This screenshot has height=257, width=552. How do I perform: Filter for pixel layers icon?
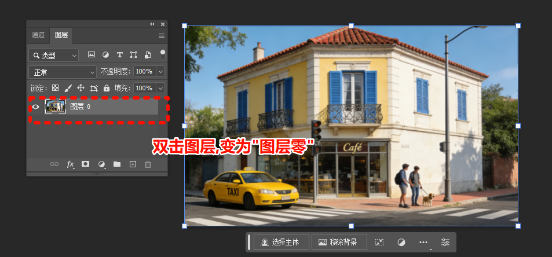coord(92,55)
